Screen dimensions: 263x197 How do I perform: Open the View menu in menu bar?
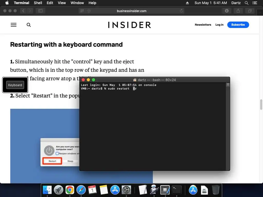pos(62,3)
